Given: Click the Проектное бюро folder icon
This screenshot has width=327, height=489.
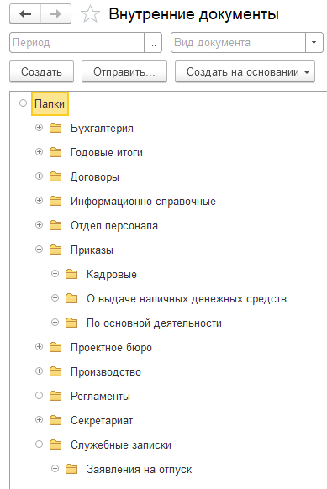Looking at the screenshot, I should click(x=55, y=347).
